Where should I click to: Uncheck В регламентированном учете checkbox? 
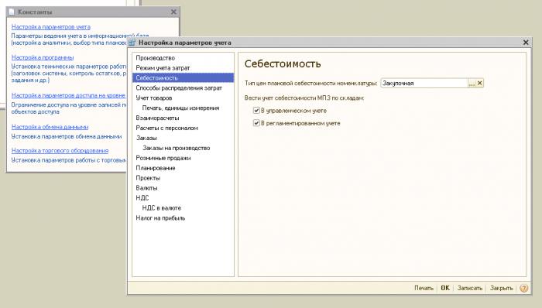256,123
